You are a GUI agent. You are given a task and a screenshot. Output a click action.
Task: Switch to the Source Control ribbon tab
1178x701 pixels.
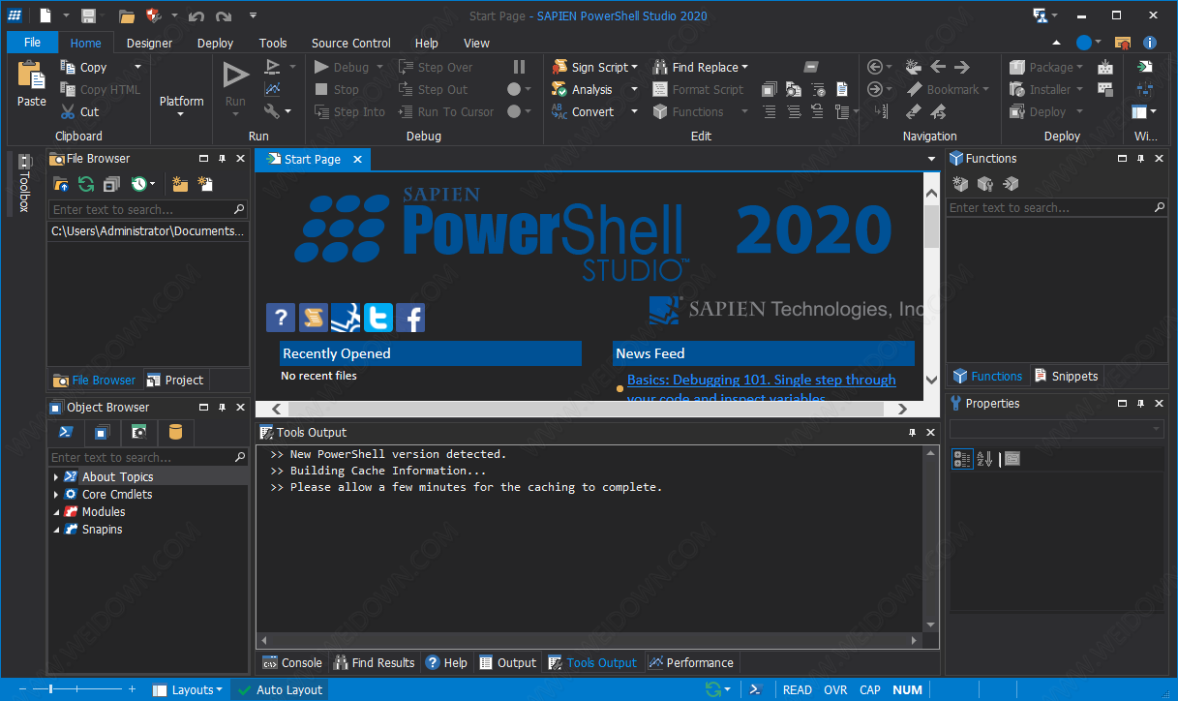click(x=350, y=43)
